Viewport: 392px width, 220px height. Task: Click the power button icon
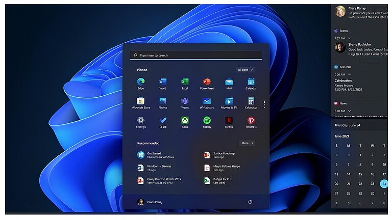coord(250,202)
